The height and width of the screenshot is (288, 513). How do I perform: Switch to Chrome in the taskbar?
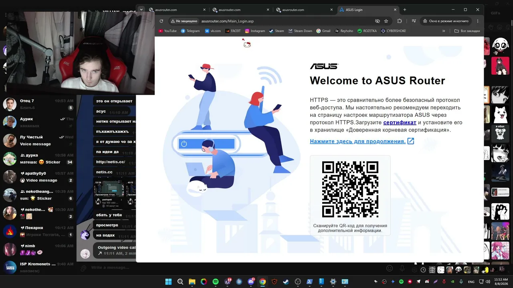(x=263, y=282)
